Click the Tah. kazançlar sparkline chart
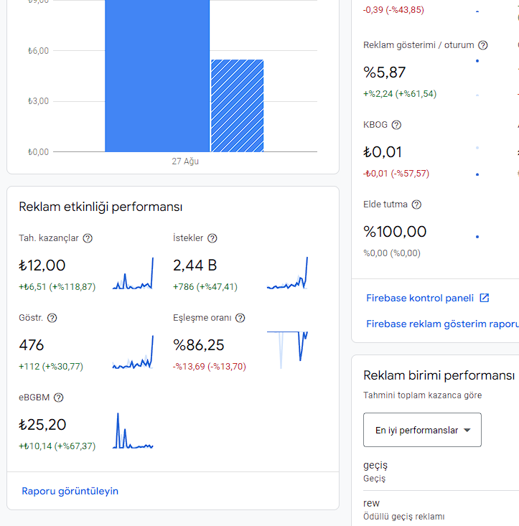This screenshot has height=526, width=519. pyautogui.click(x=133, y=273)
